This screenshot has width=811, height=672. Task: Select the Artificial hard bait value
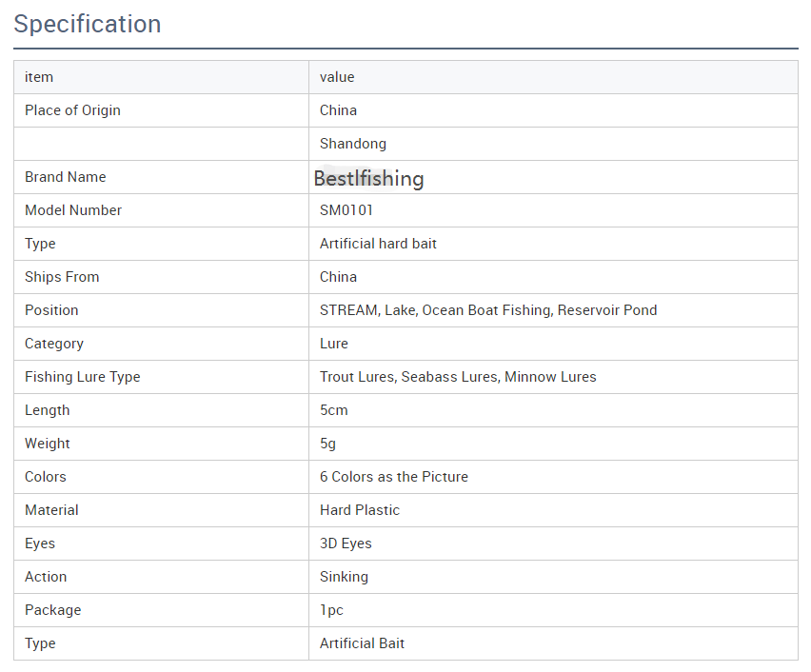(378, 243)
